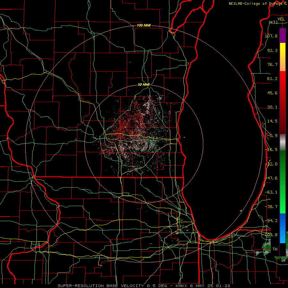
Task: Select the 14.5 scale value
Action: point(272,121)
